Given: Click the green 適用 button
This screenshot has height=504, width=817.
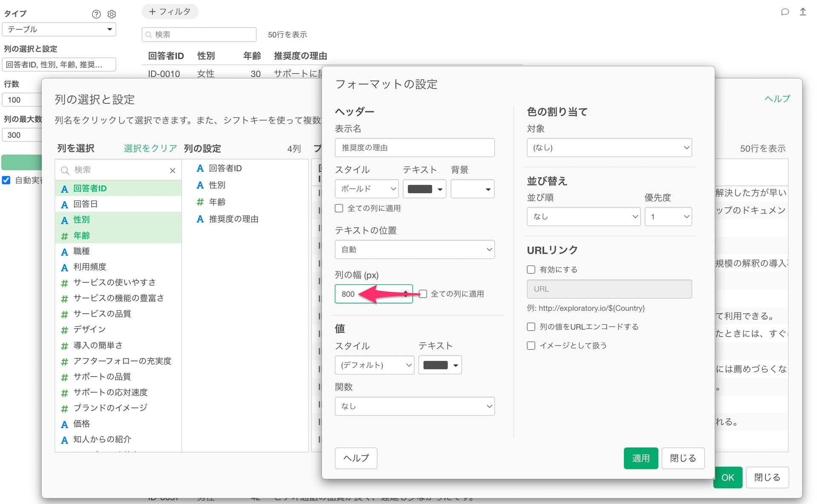Looking at the screenshot, I should pos(640,458).
